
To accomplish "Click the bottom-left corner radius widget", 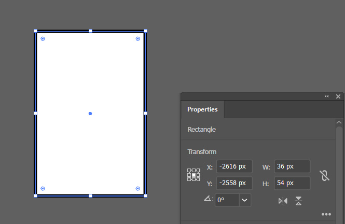I will click(x=43, y=188).
